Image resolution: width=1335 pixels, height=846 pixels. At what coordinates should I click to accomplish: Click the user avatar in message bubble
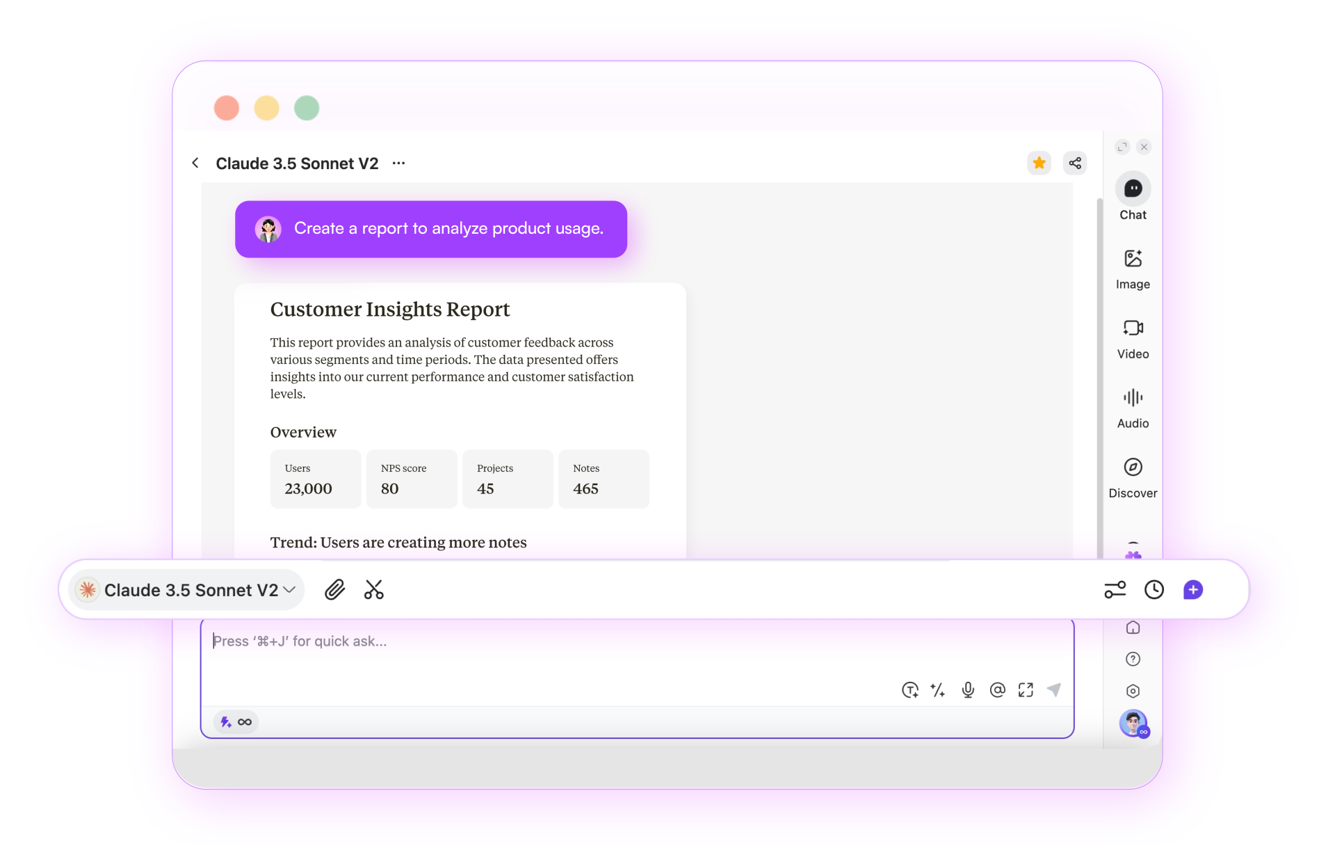[x=268, y=229]
